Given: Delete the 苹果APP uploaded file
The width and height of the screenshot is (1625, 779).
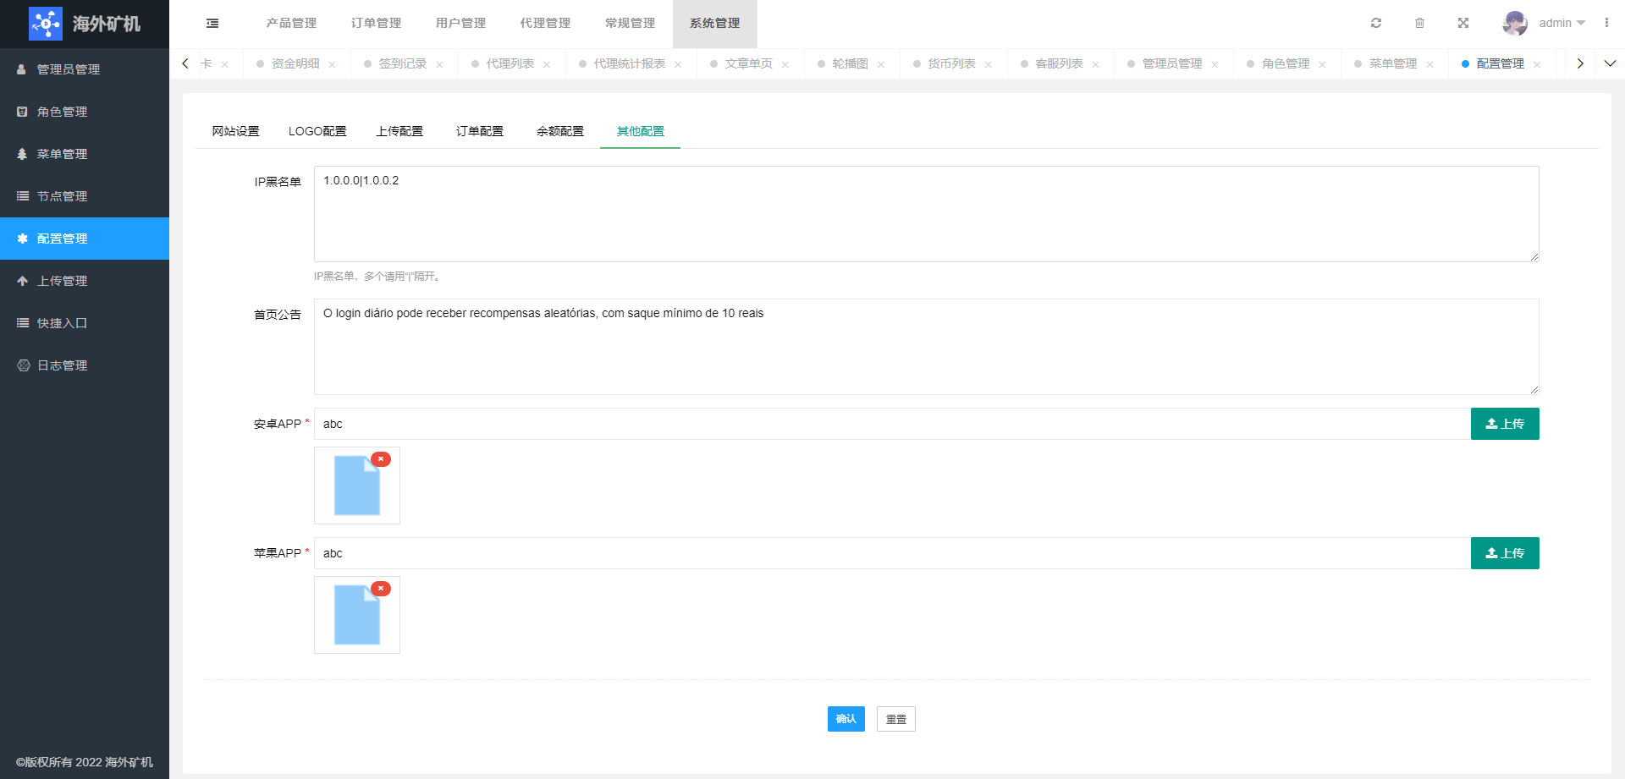Looking at the screenshot, I should 381,589.
